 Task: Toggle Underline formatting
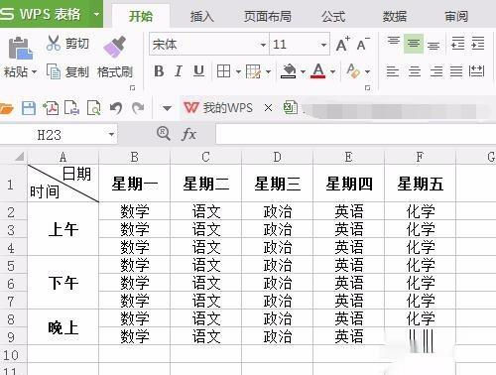[x=198, y=71]
